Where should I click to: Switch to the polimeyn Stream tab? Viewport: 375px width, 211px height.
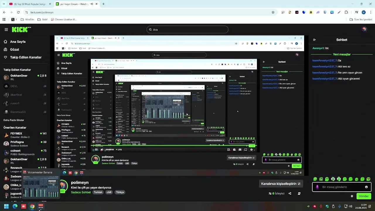(77, 4)
